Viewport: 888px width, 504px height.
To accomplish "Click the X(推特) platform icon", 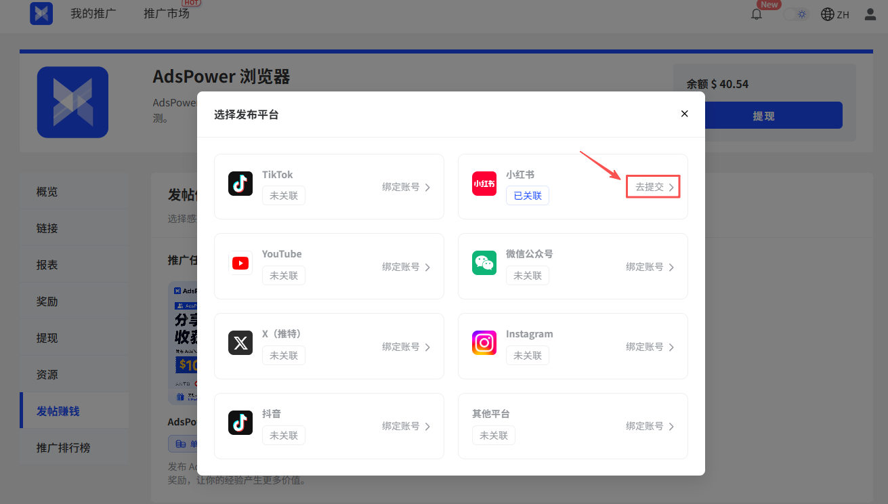I will click(x=240, y=343).
